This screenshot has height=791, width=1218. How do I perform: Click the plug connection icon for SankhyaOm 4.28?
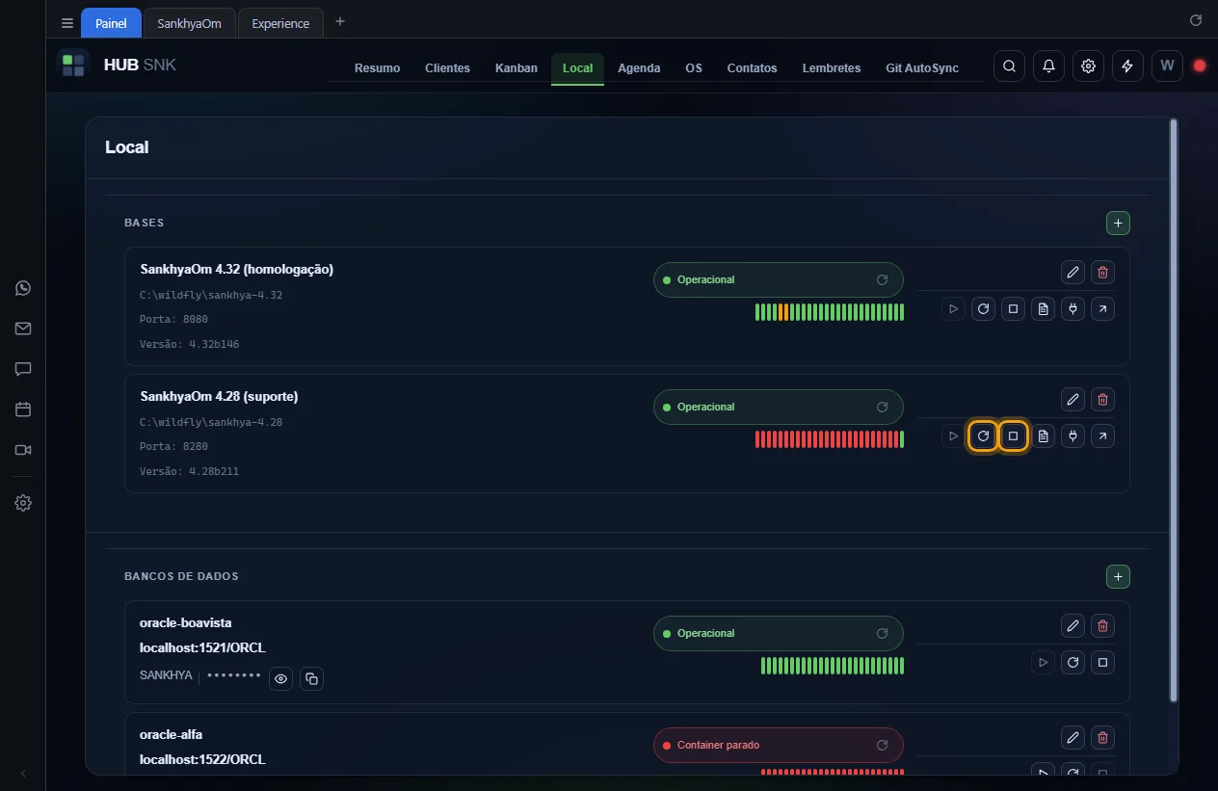[1072, 436]
